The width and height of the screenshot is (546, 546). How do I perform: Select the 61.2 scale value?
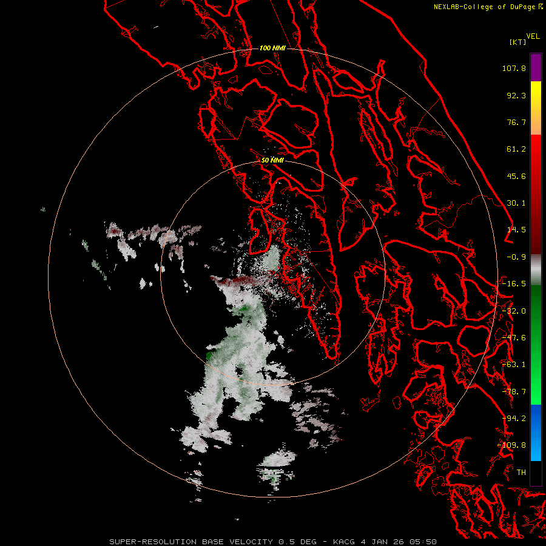[516, 149]
